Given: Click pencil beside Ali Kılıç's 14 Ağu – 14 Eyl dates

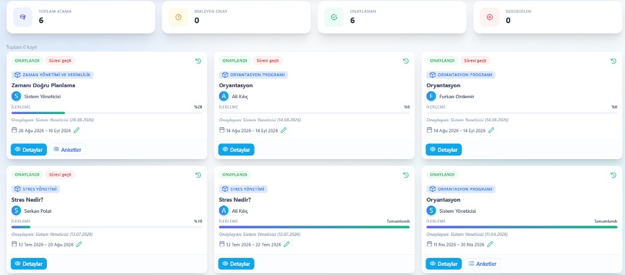Looking at the screenshot, I should point(284,130).
